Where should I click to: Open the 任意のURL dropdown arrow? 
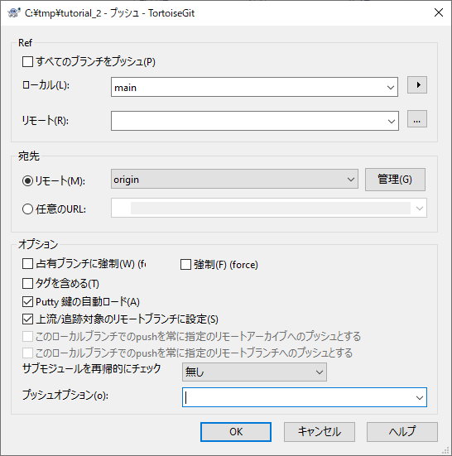tap(420, 208)
